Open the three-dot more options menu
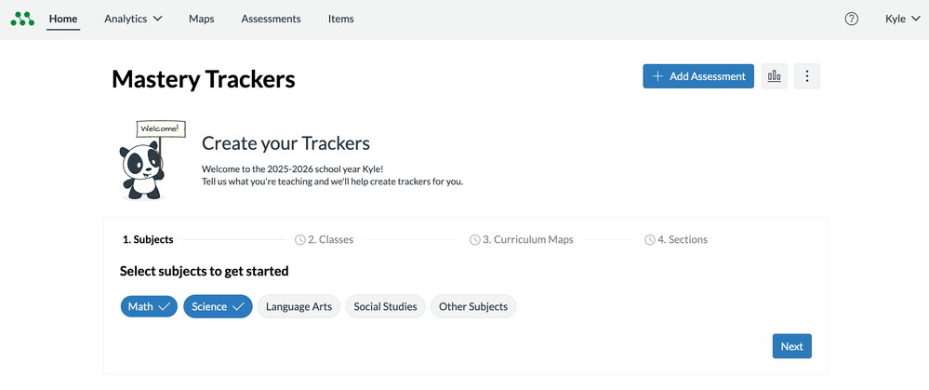Screen dimensions: 929x390 coord(807,76)
